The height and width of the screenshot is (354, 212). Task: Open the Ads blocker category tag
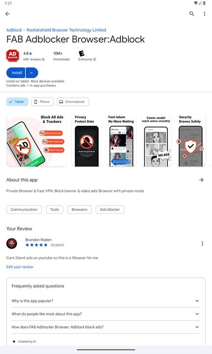[110, 209]
